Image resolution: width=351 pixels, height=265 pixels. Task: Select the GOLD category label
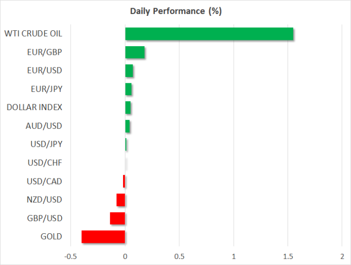coord(51,237)
